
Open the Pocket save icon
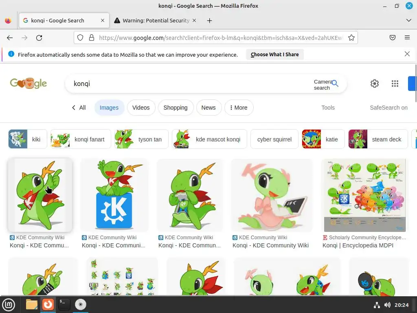(393, 38)
